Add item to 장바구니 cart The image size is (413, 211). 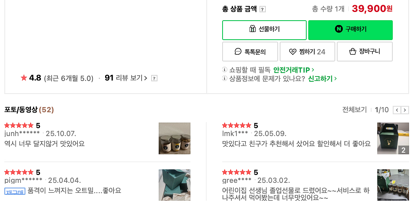[365, 52]
